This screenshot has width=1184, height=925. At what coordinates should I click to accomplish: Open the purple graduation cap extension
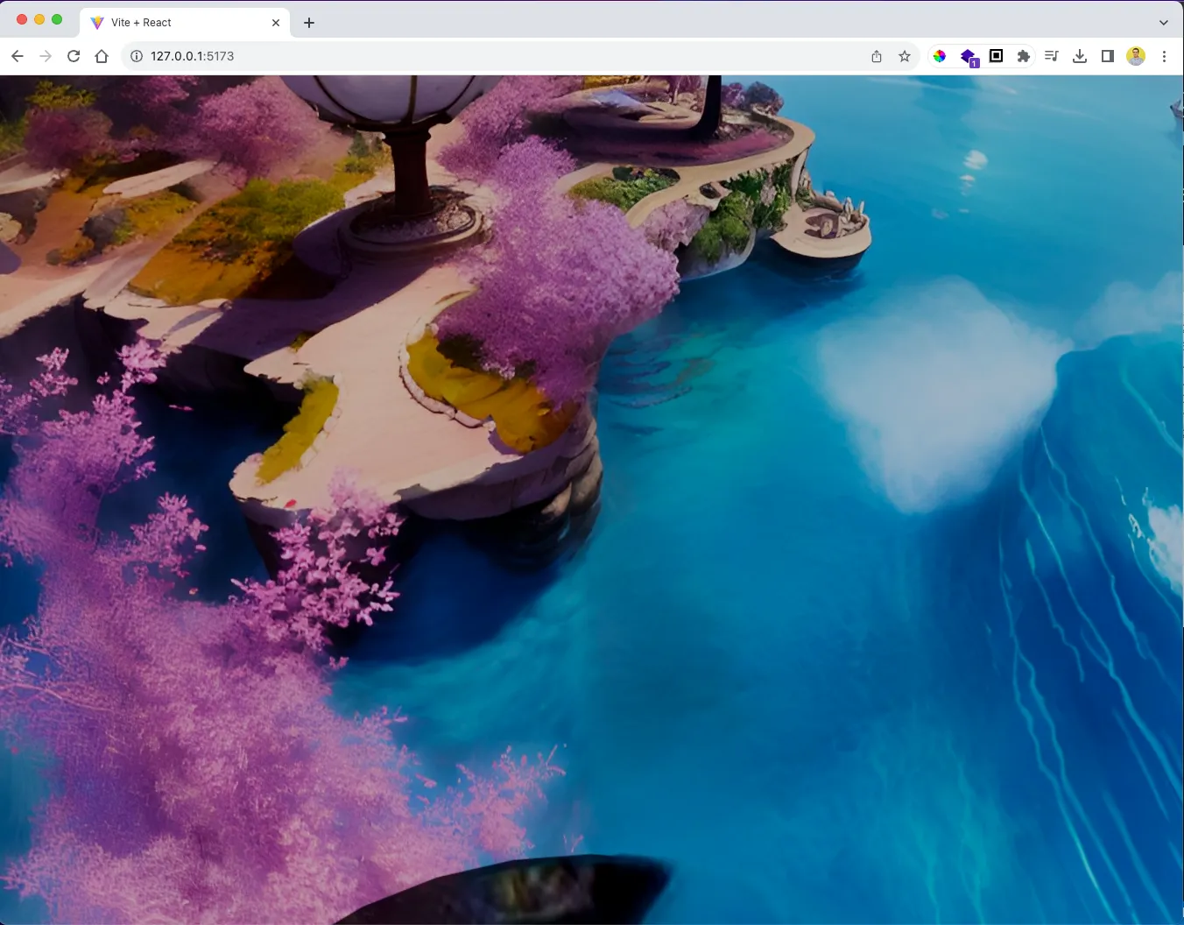[968, 57]
